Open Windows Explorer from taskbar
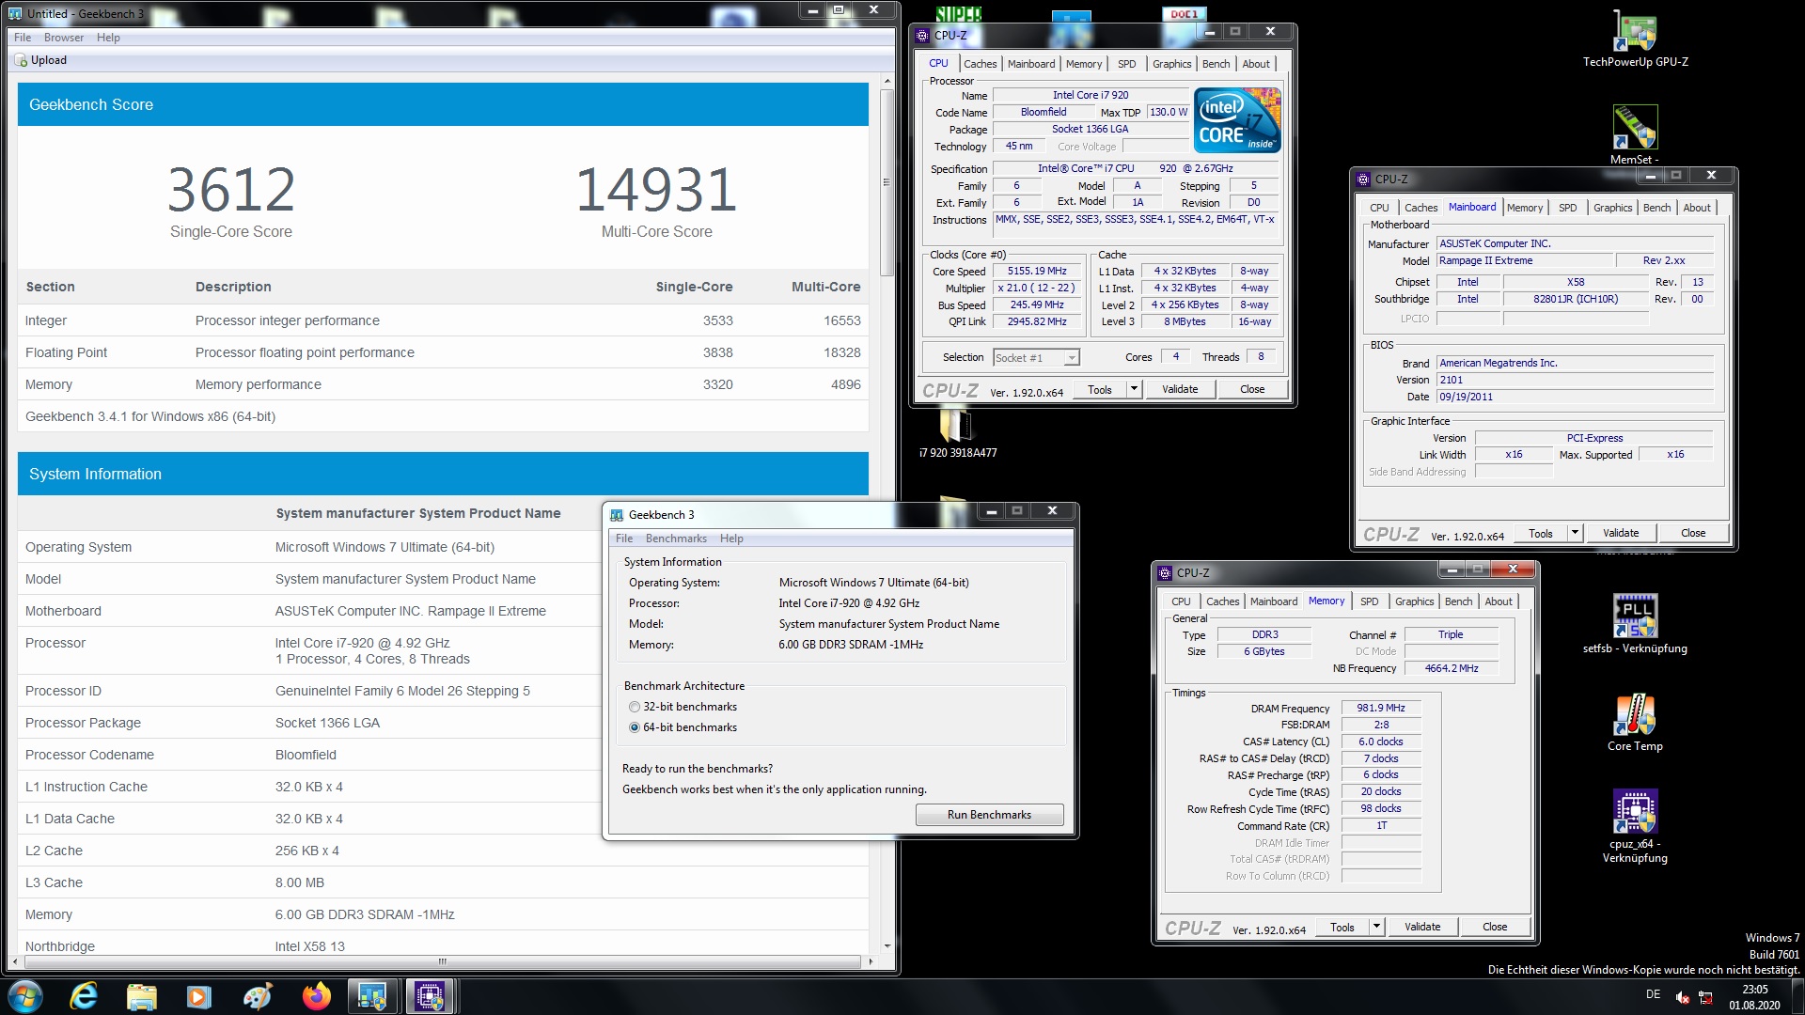This screenshot has width=1805, height=1015. click(141, 996)
